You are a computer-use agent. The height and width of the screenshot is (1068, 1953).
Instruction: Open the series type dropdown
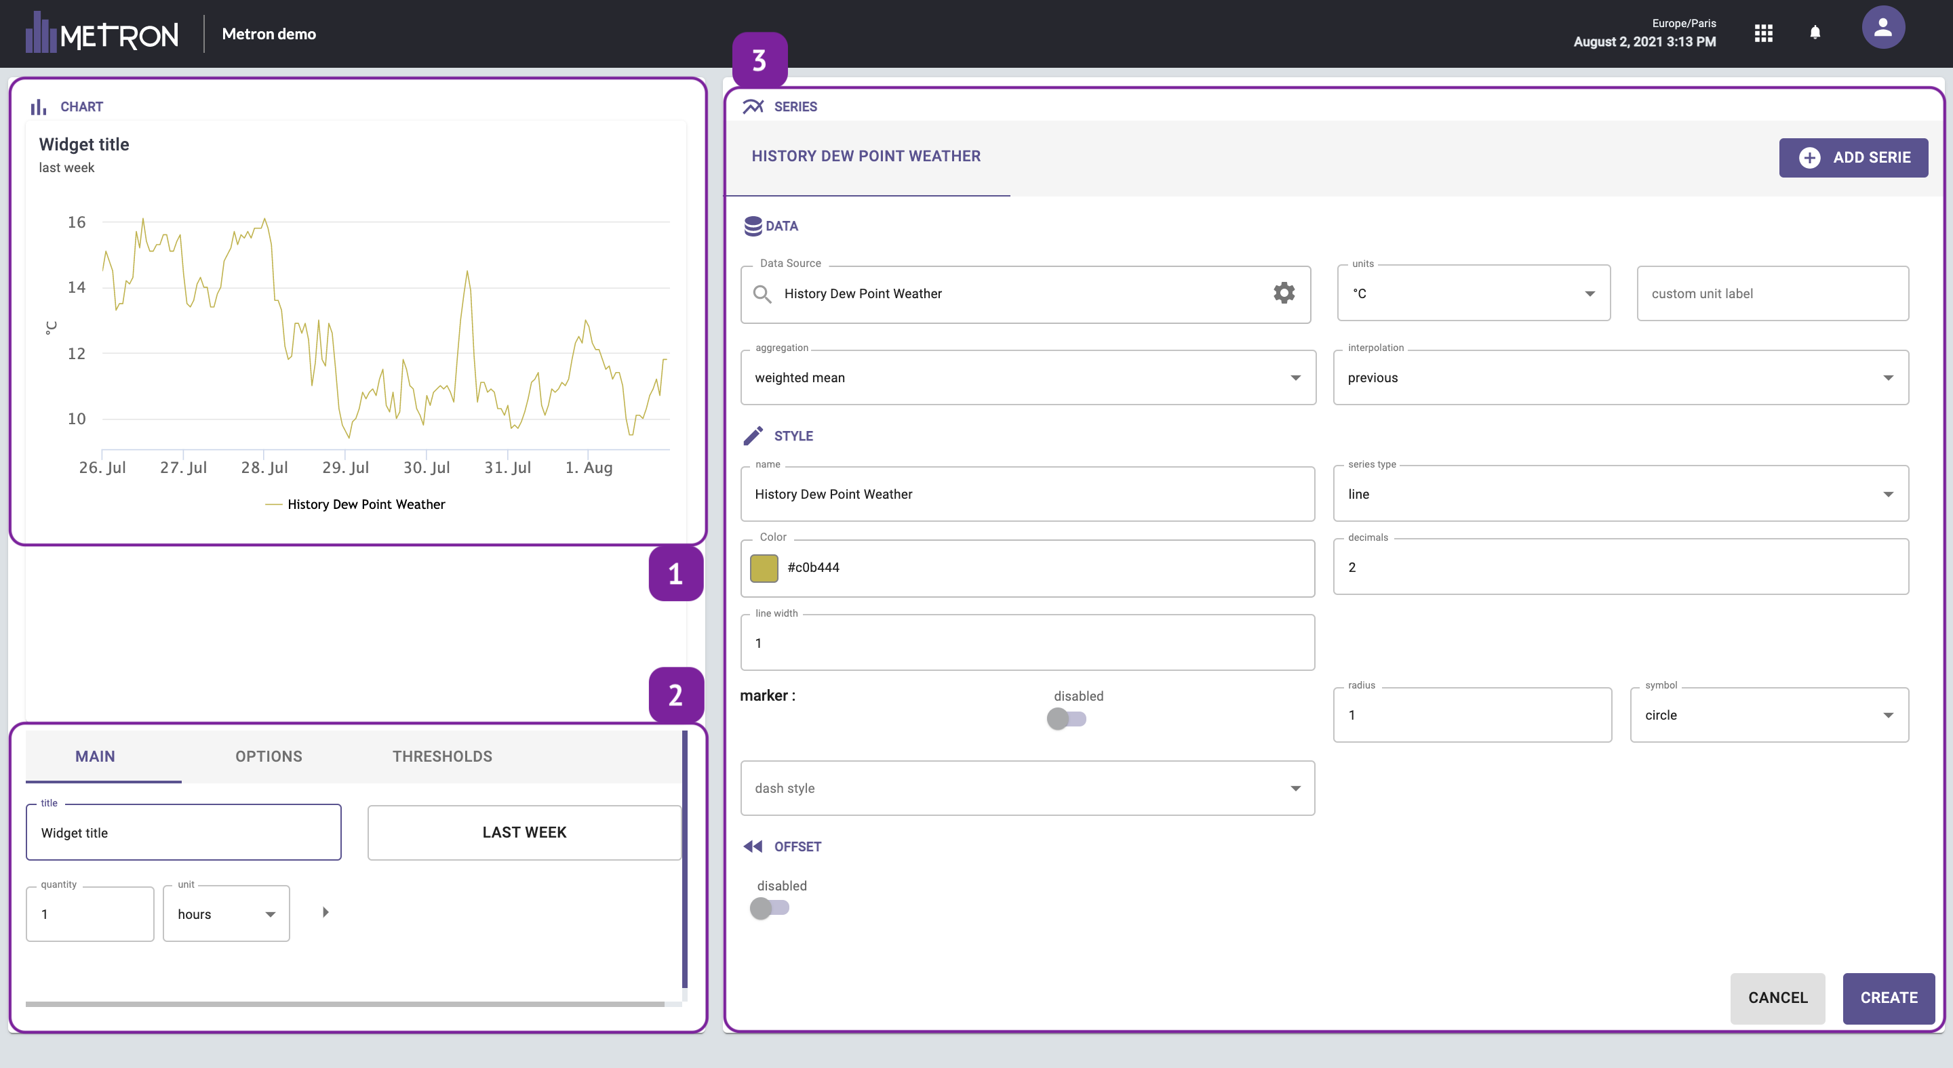pyautogui.click(x=1620, y=494)
